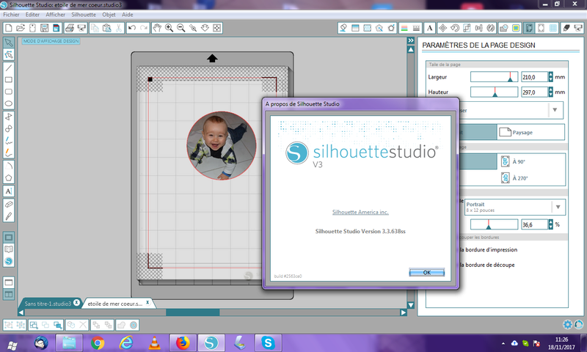Open the library book icon
Viewport: 587px width, 352px height.
tap(9, 249)
